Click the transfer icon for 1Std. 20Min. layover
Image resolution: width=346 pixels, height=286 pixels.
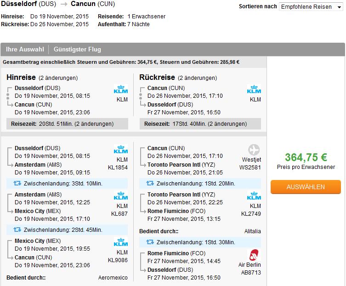coord(150,183)
